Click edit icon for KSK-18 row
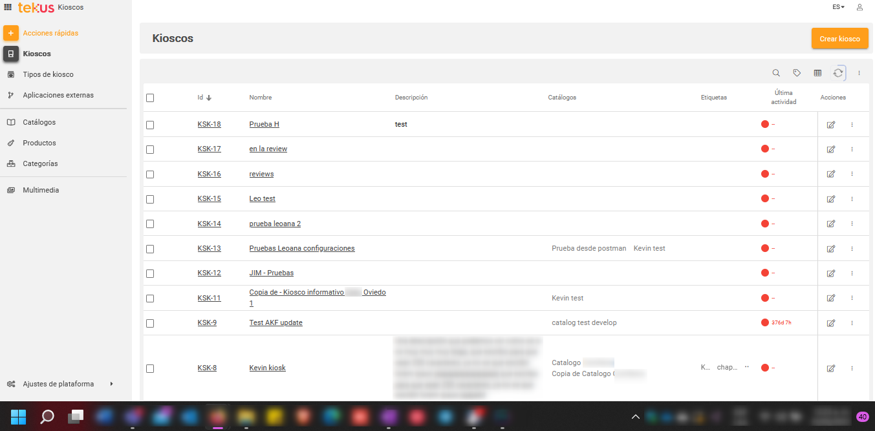Image resolution: width=875 pixels, height=431 pixels. [x=831, y=125]
